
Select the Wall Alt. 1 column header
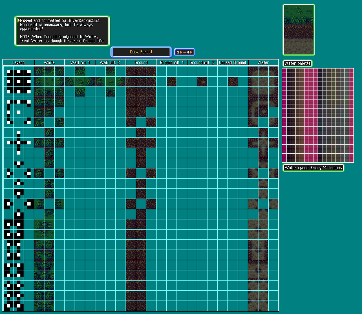point(80,62)
